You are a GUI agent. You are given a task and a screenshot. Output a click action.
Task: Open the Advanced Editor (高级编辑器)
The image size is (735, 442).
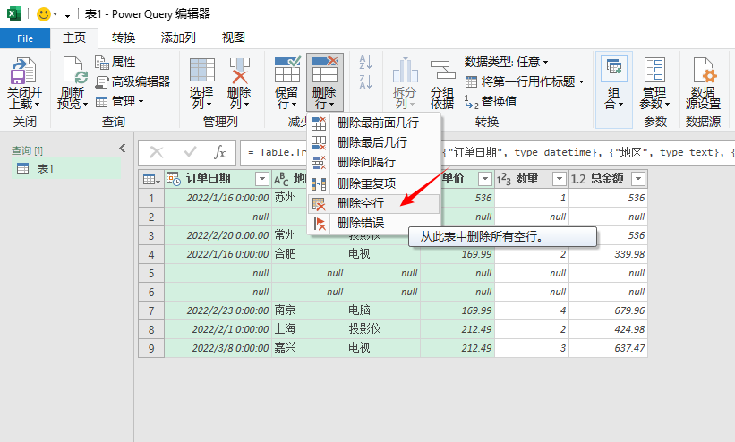pos(132,81)
